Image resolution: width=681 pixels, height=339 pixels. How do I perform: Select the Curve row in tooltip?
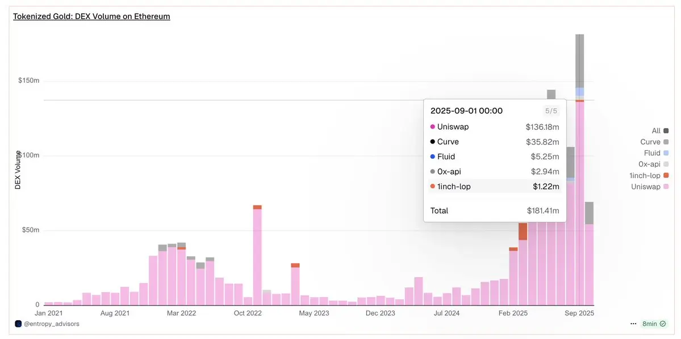pos(495,142)
